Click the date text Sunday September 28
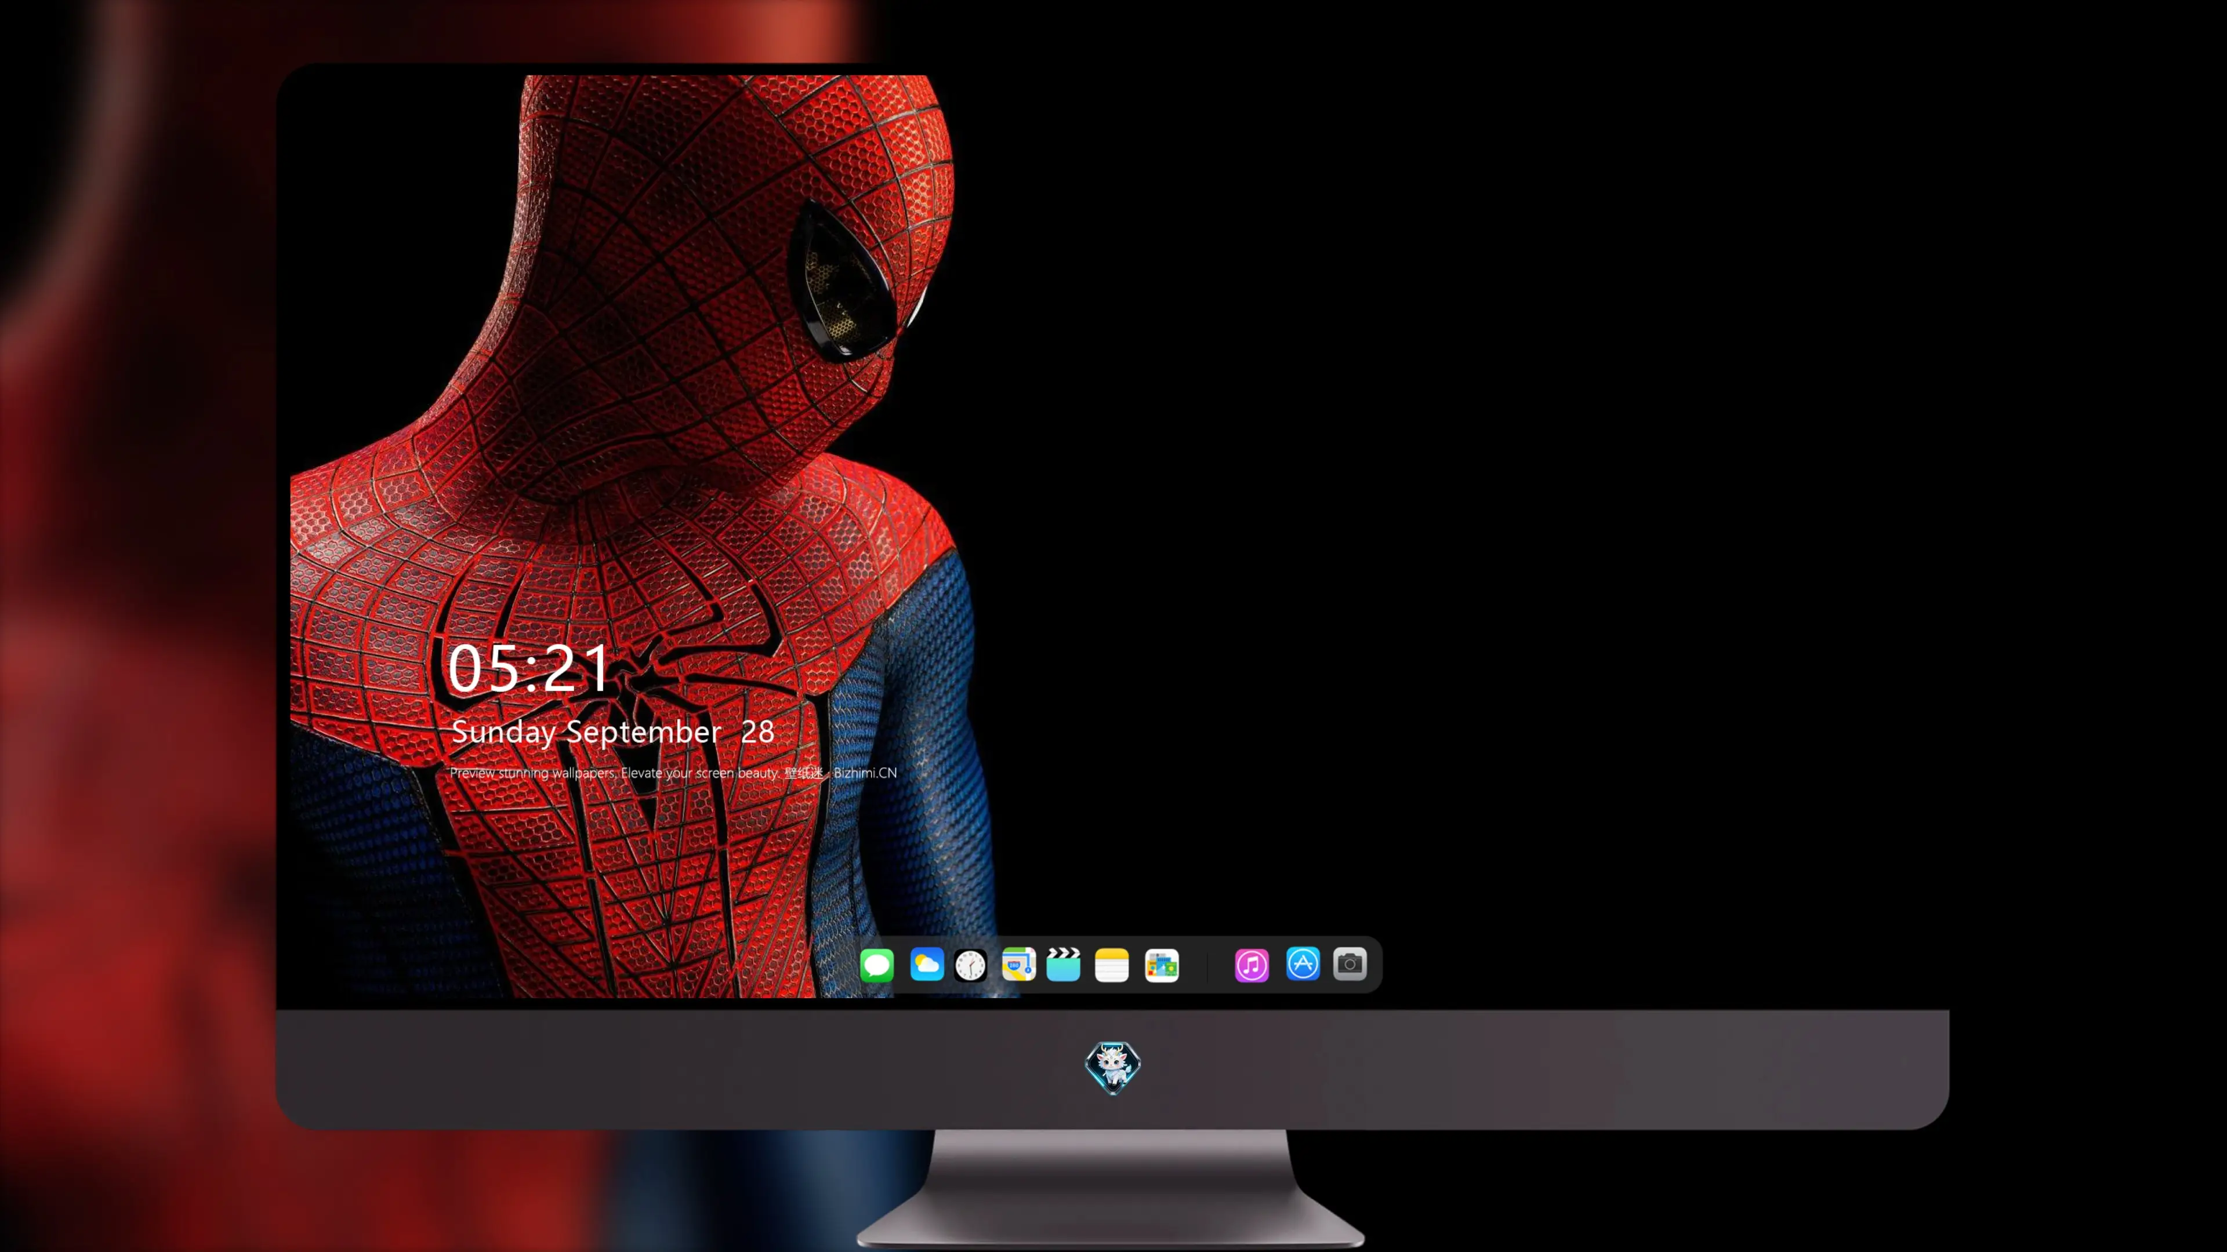This screenshot has height=1252, width=2227. pos(613,732)
